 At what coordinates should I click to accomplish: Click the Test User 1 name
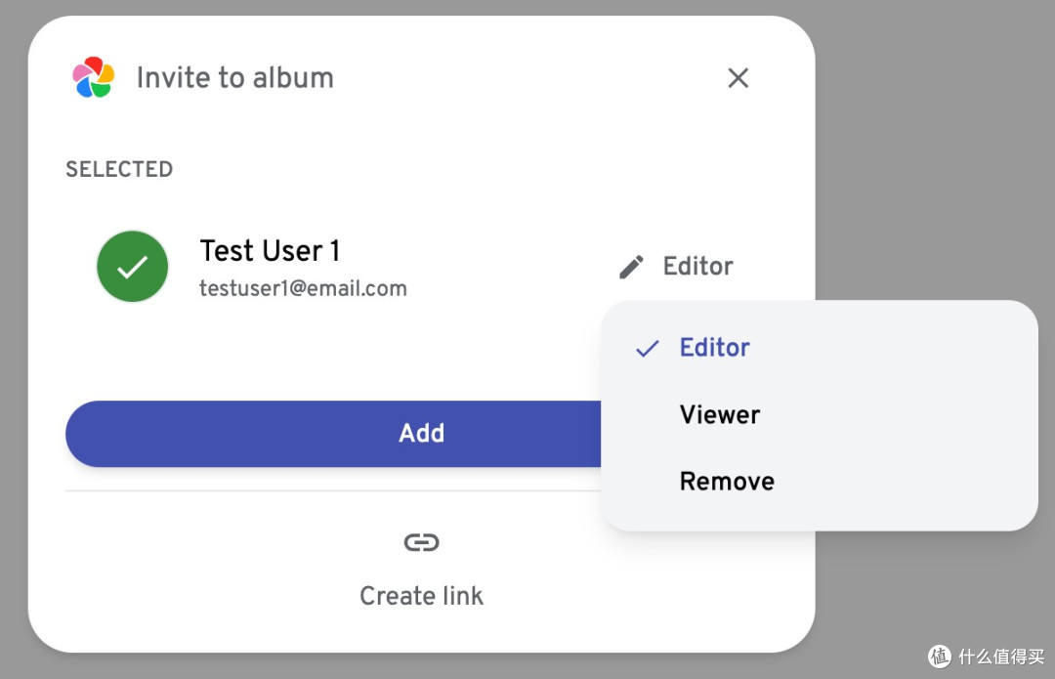(270, 251)
